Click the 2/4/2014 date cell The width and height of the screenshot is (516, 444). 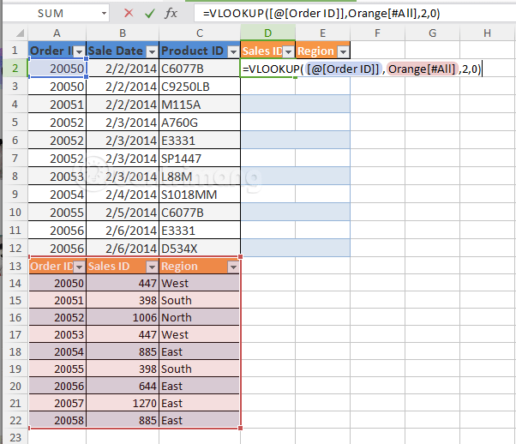(x=123, y=195)
